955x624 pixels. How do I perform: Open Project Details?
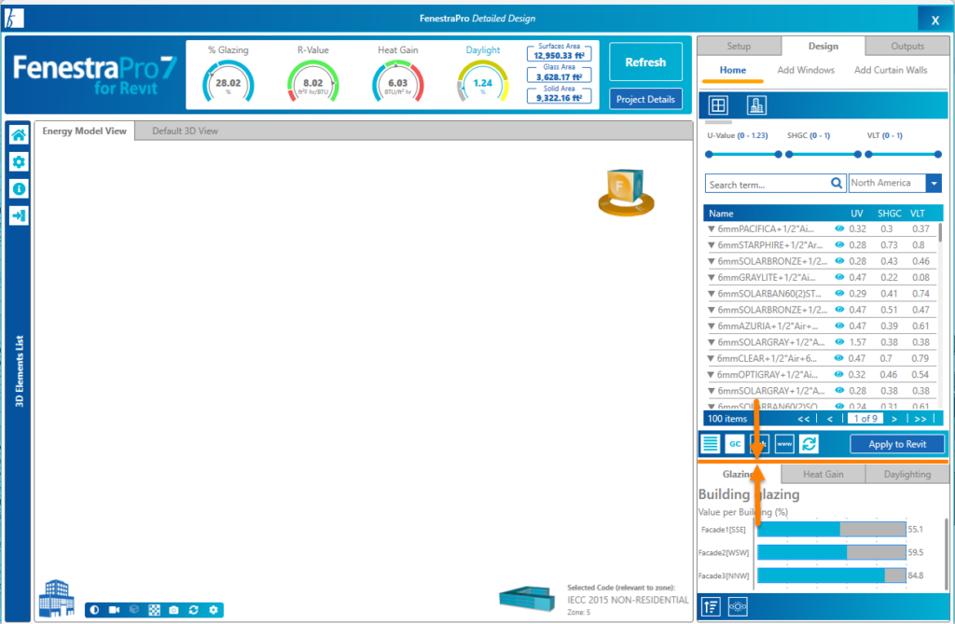tap(645, 99)
